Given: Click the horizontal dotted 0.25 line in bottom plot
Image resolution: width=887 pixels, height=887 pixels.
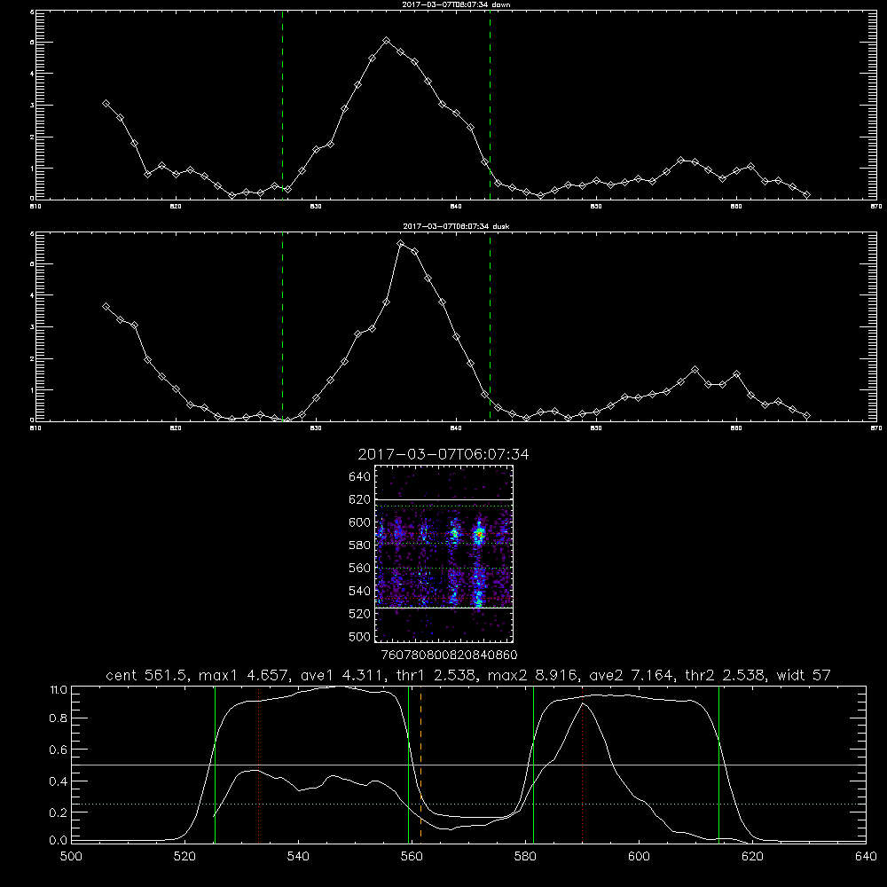Looking at the screenshot, I should [469, 804].
